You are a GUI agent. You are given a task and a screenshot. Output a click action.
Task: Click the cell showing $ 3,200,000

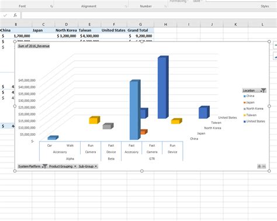point(67,36)
